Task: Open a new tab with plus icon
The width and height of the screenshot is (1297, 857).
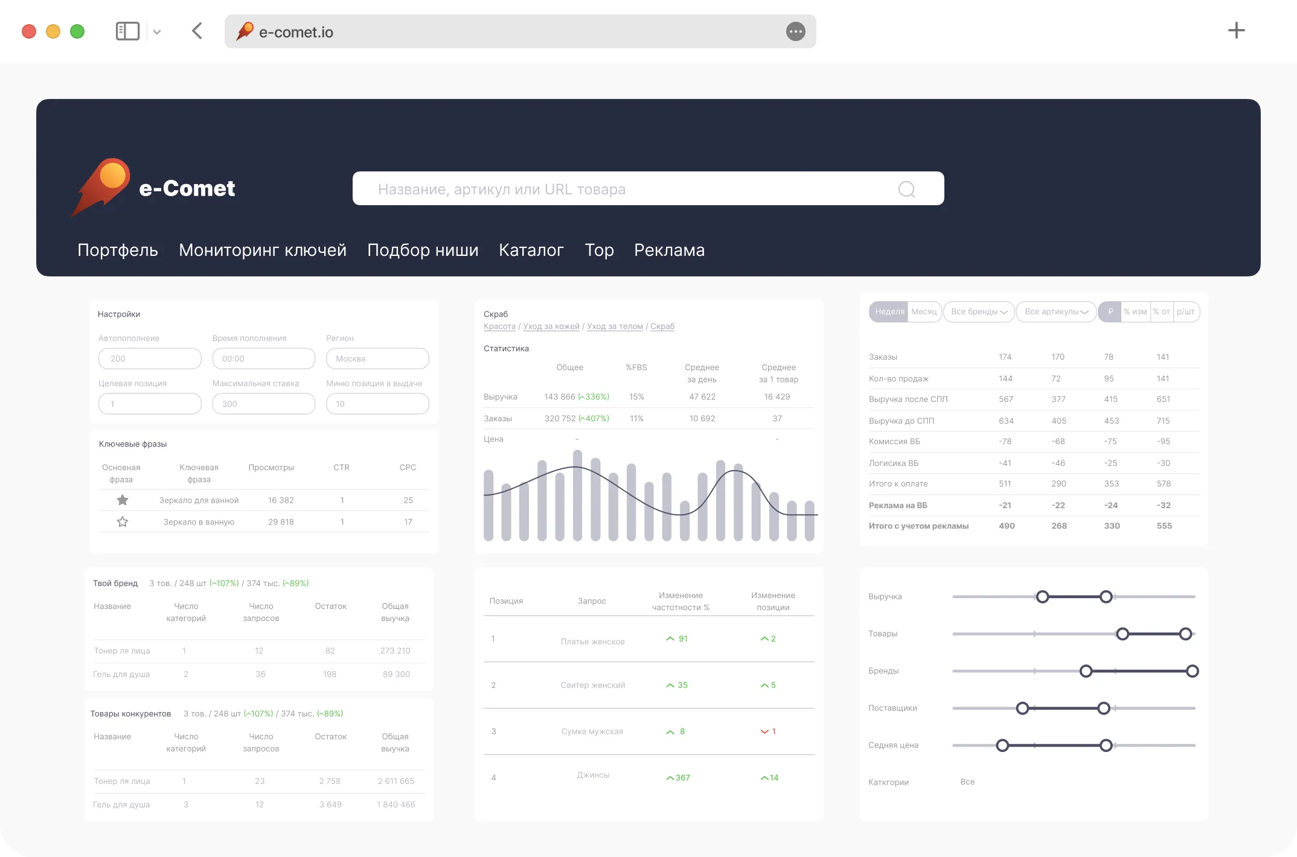Action: pyautogui.click(x=1236, y=31)
